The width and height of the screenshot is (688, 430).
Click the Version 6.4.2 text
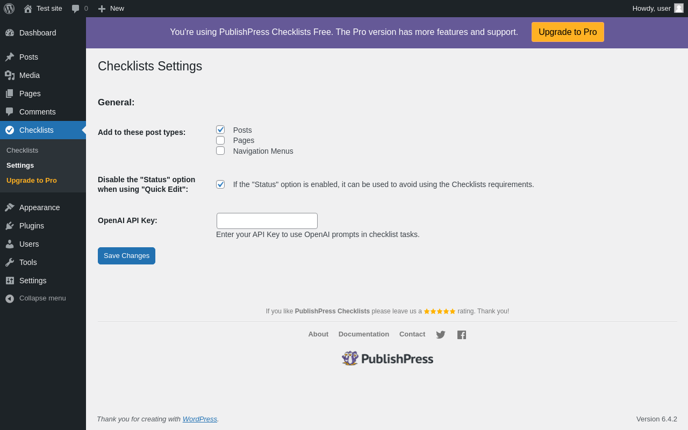(657, 419)
